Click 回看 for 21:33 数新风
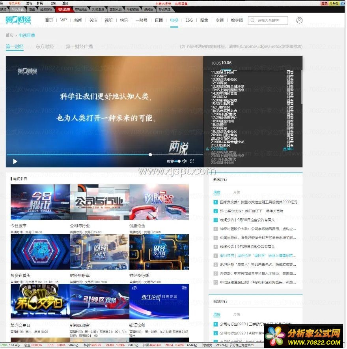The height and width of the screenshot is (349, 347). pos(290,145)
